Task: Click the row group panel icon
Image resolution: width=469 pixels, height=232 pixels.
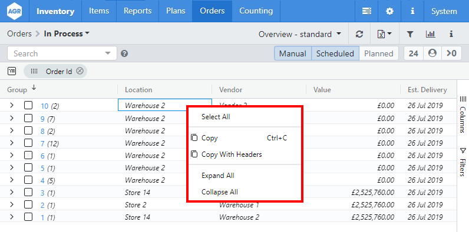Action: 12,71
